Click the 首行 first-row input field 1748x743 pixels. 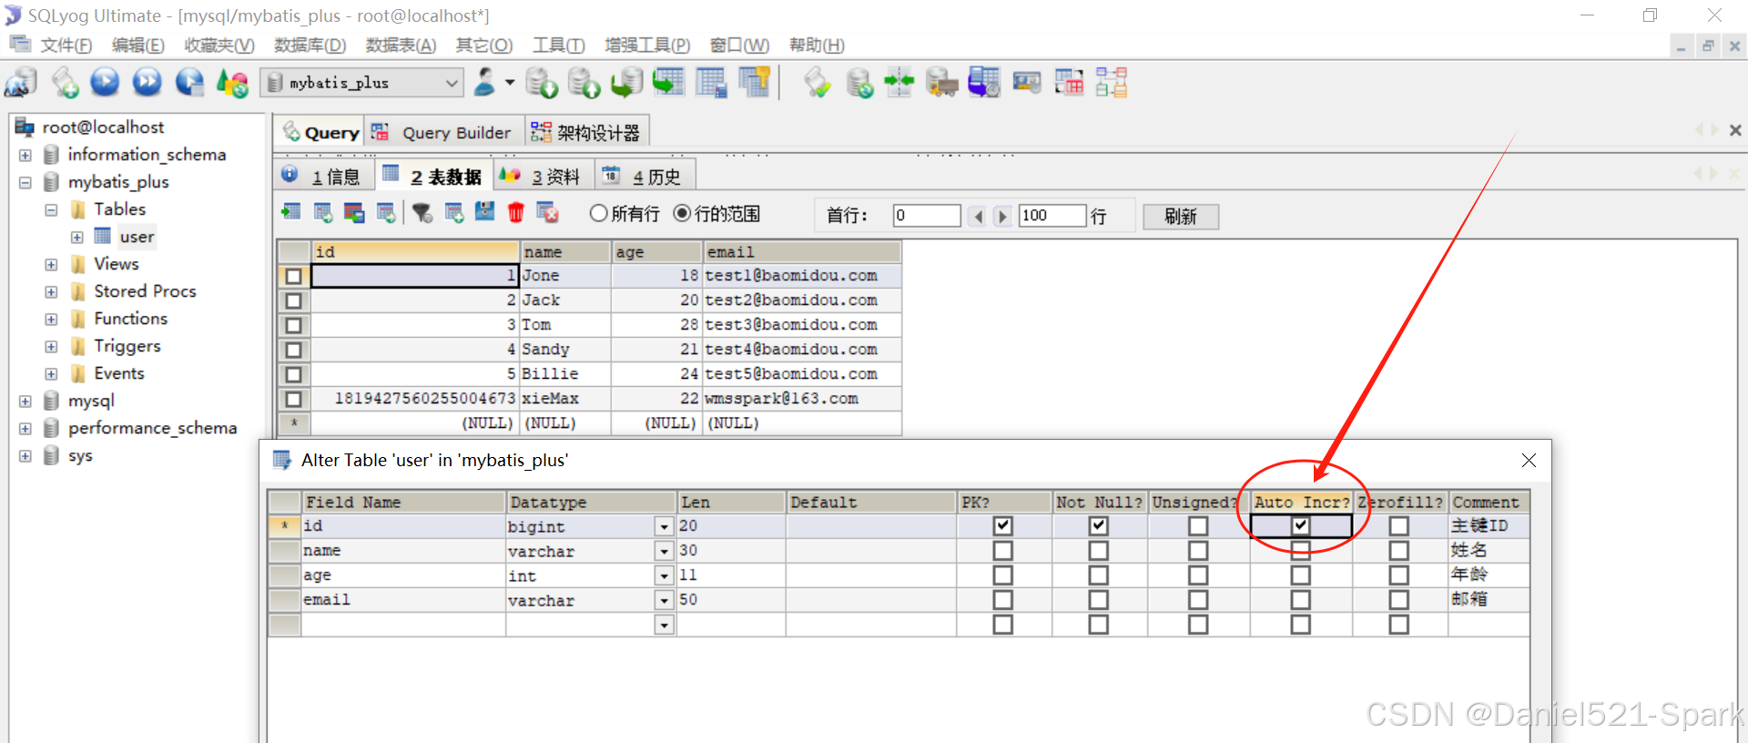point(927,216)
